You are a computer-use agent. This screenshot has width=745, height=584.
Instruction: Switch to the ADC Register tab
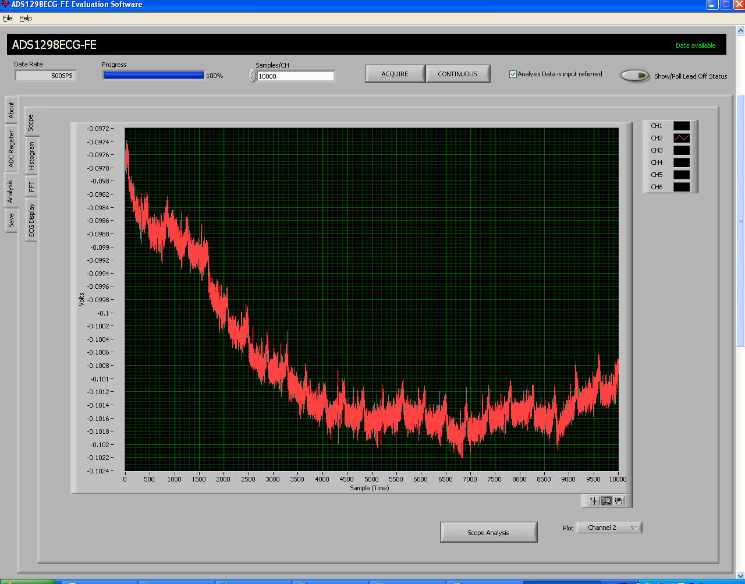[11, 148]
